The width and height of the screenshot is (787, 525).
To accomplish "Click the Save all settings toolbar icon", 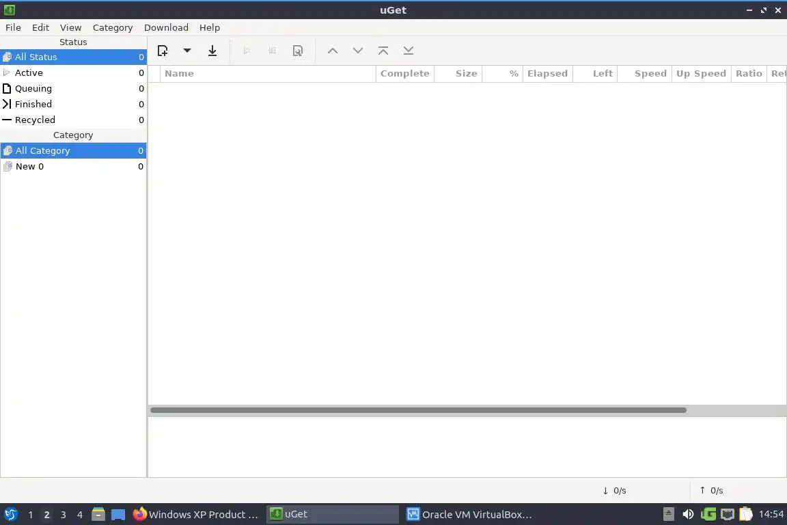I will (212, 51).
